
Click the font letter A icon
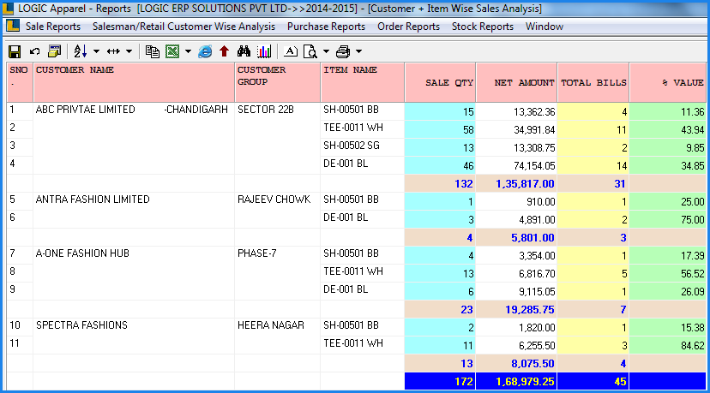click(x=290, y=51)
